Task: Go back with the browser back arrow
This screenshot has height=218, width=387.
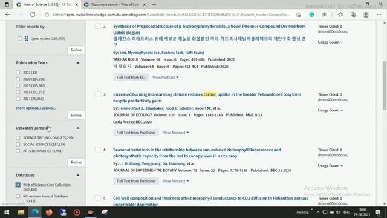Action: coord(8,15)
